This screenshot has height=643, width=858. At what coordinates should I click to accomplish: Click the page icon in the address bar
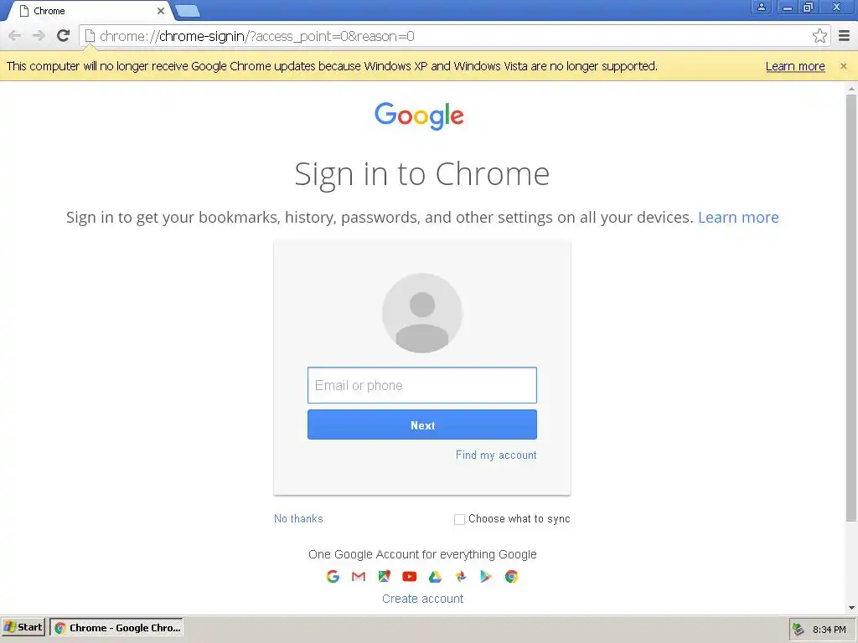tap(90, 36)
